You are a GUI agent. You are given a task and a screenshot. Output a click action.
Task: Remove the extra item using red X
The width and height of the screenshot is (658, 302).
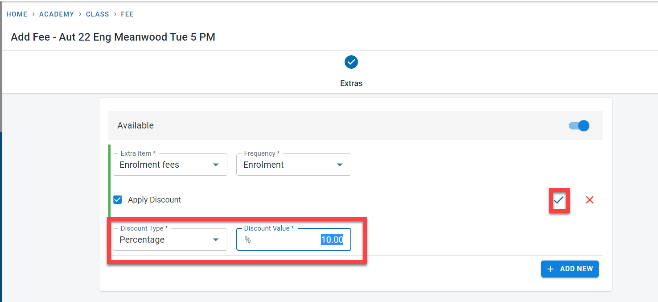coord(589,200)
